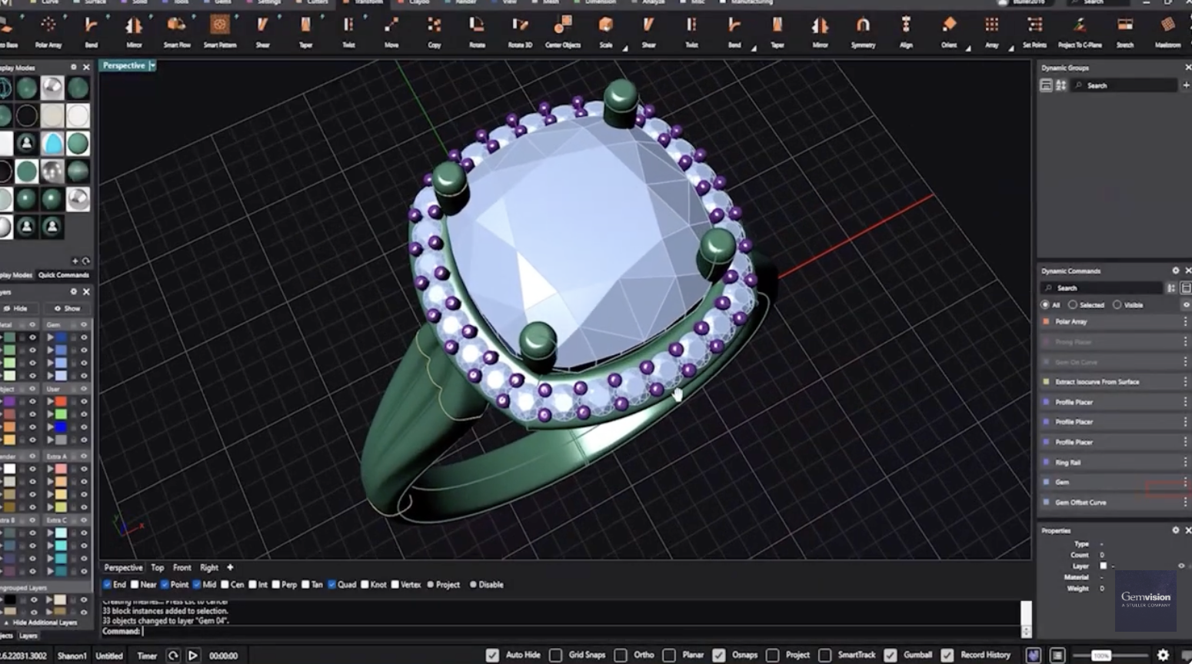Select the Rotate 3D tool
The width and height of the screenshot is (1192, 664).
520,32
